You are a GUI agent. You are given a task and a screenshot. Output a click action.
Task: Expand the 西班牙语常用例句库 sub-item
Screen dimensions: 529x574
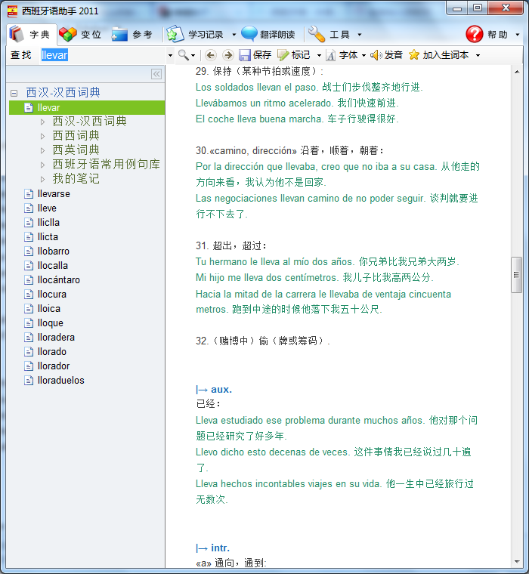tap(42, 165)
